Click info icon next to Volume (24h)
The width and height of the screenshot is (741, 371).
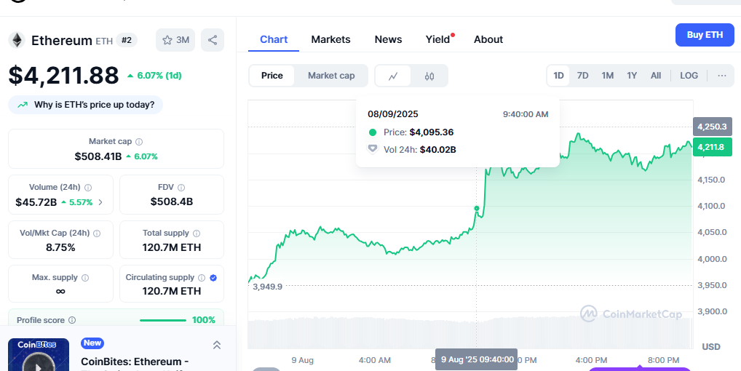pyautogui.click(x=88, y=188)
